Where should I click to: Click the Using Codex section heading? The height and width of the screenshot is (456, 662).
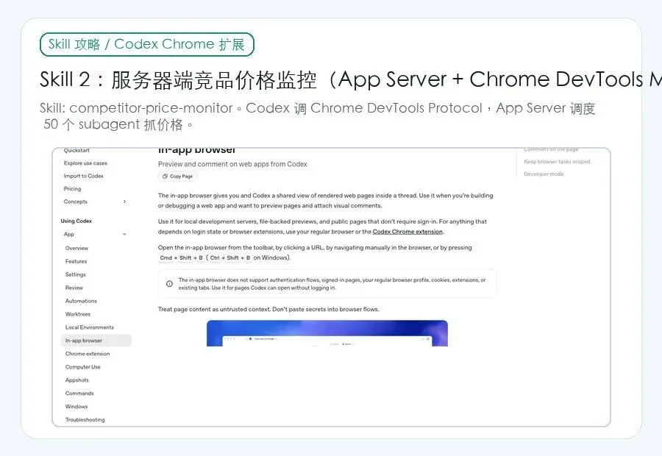coord(76,221)
